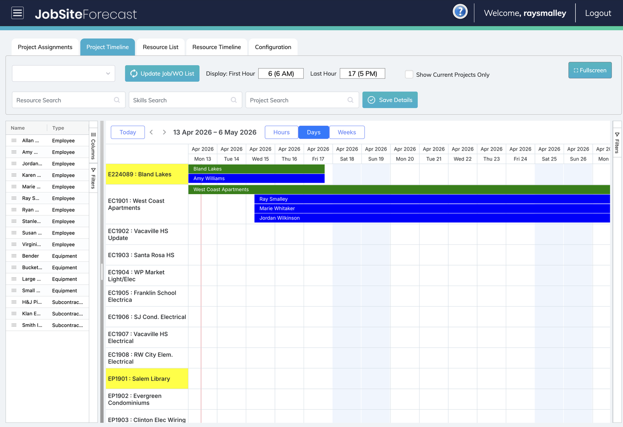Click the Resource Search magnifier icon
The width and height of the screenshot is (623, 427).
(x=117, y=100)
